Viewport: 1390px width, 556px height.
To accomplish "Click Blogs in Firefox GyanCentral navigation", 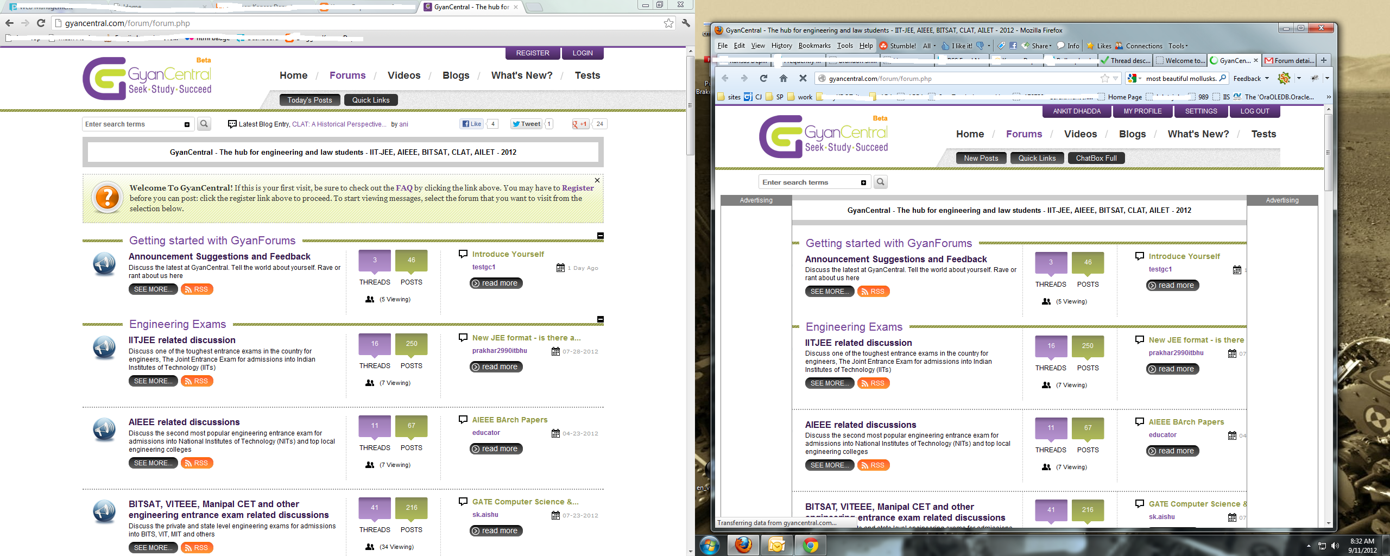I will pyautogui.click(x=1132, y=134).
